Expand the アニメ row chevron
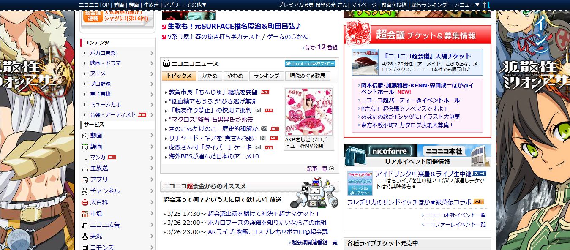Image resolution: width=570 pixels, height=250 pixels. pos(152,73)
